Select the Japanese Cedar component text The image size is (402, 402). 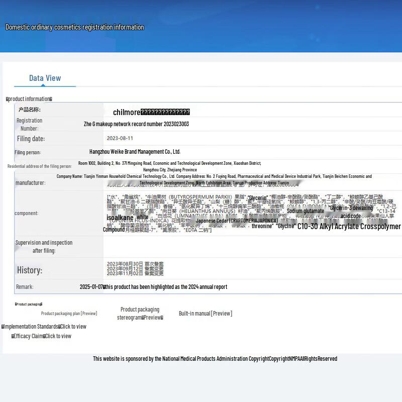(237, 221)
